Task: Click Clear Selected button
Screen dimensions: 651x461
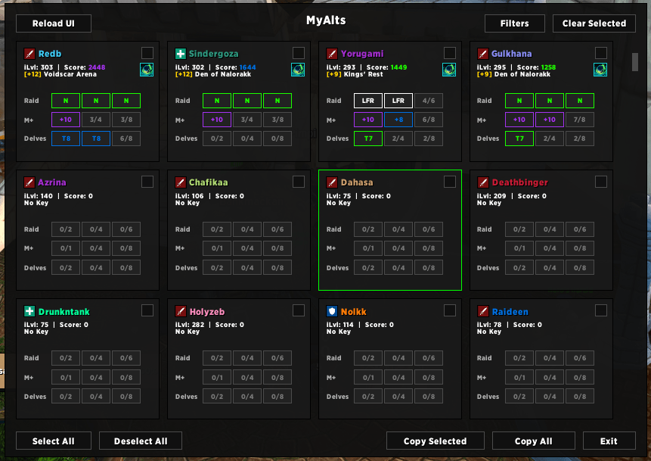Action: pyautogui.click(x=594, y=23)
